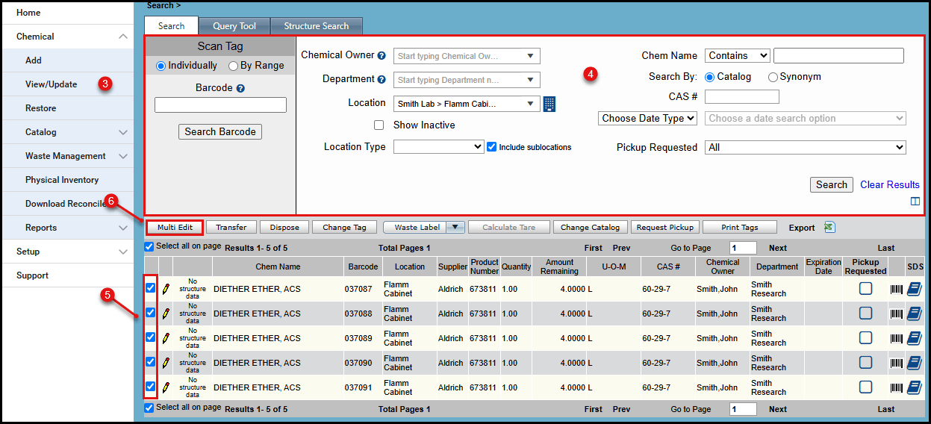This screenshot has width=931, height=424.
Task: Check Pickup Requested for barcode 037089
Action: point(865,338)
